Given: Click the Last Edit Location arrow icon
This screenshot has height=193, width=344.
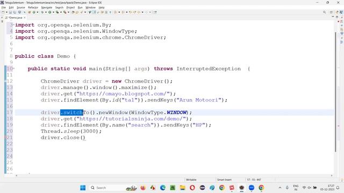Looking at the screenshot, I should pyautogui.click(x=130, y=12).
